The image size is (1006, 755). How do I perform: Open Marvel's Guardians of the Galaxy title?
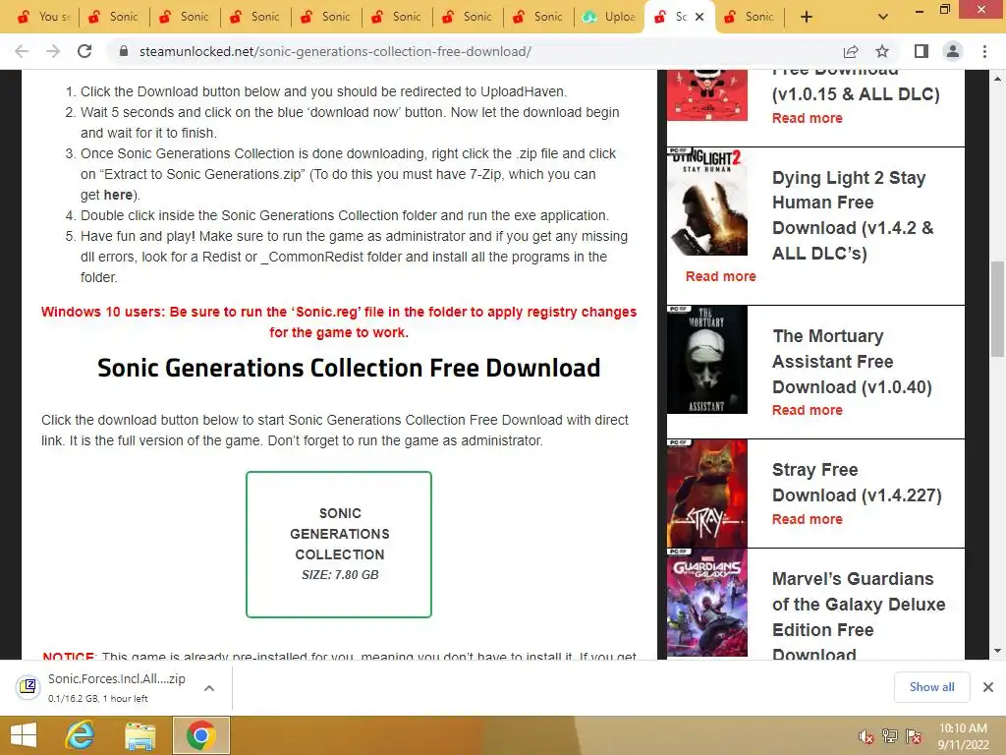point(859,615)
